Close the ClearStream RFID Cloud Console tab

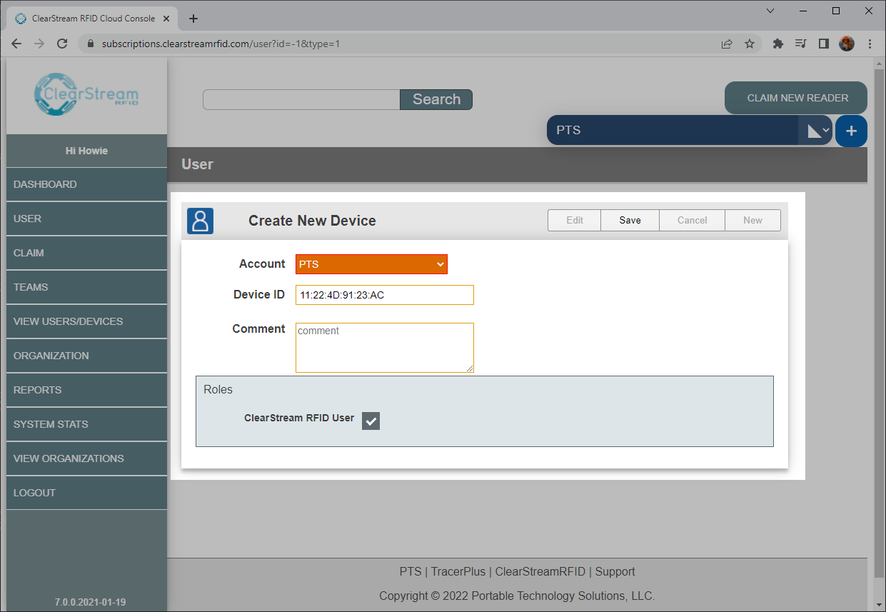167,19
